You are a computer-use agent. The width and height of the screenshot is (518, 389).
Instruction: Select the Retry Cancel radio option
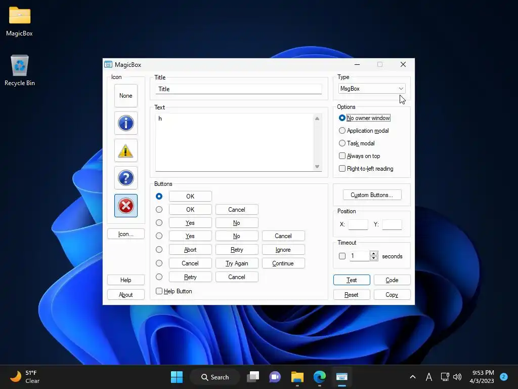pos(159,277)
